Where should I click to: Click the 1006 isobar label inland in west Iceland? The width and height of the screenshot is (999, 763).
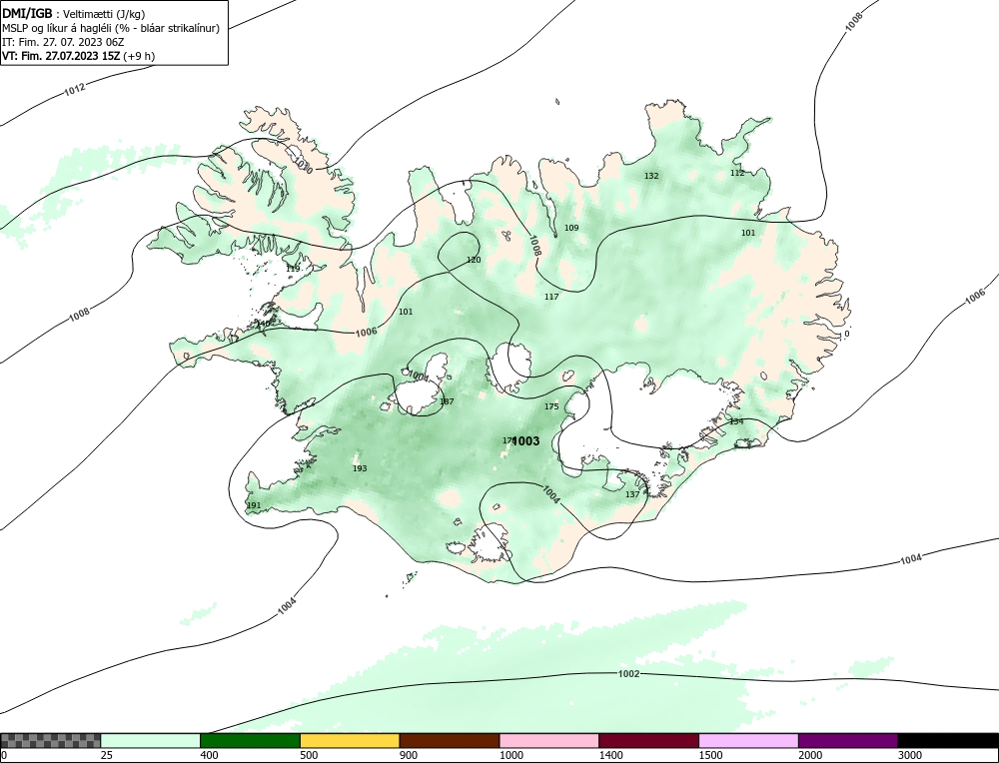367,332
